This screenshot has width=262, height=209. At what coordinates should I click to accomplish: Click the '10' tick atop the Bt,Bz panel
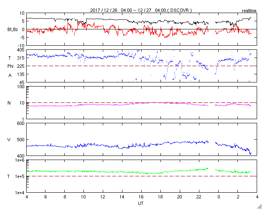[22, 13]
